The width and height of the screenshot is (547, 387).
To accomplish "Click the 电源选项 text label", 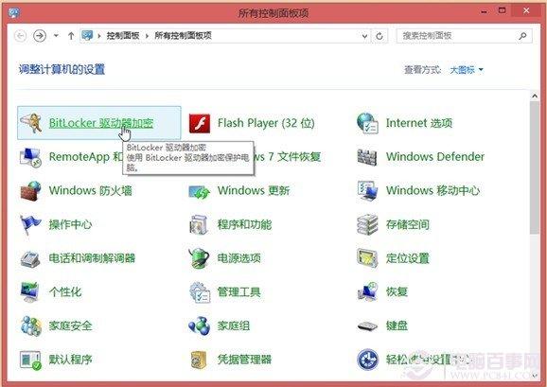I will (x=239, y=258).
